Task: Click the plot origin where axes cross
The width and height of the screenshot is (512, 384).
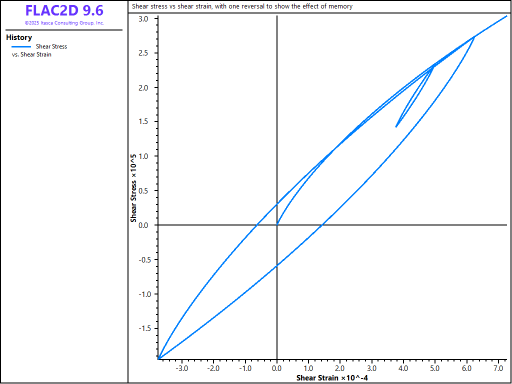Action: pyautogui.click(x=277, y=225)
